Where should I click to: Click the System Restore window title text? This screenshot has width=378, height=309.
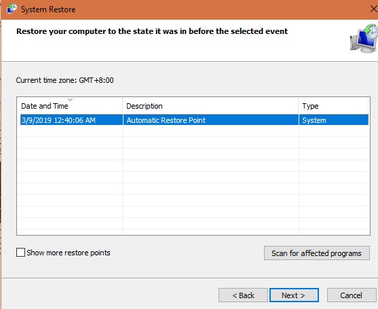click(x=48, y=10)
